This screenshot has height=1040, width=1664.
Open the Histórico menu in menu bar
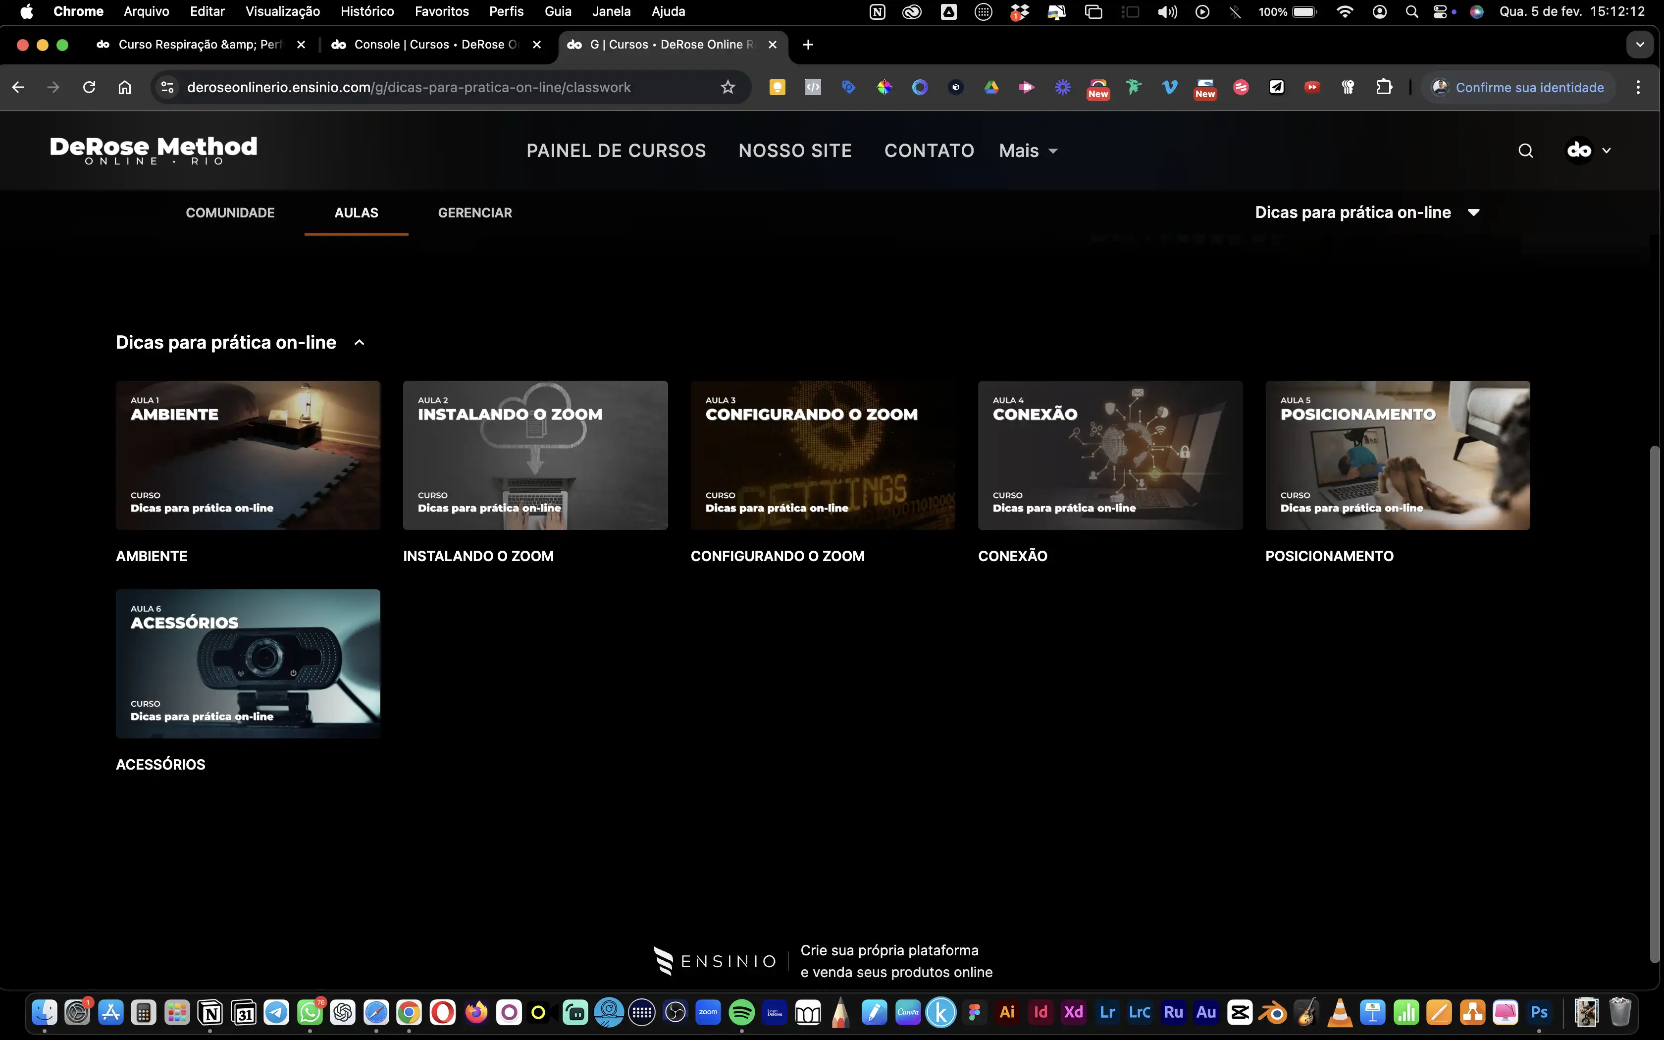(366, 11)
